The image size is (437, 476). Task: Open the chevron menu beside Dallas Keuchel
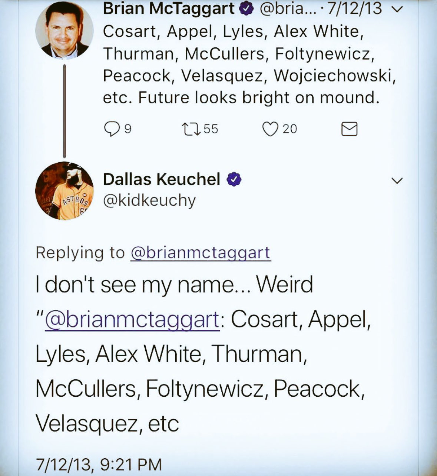[x=397, y=181]
